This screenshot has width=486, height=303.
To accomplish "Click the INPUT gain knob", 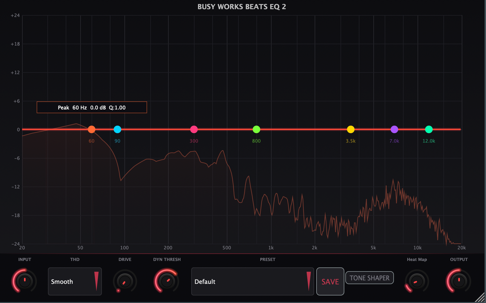I will coord(25,281).
